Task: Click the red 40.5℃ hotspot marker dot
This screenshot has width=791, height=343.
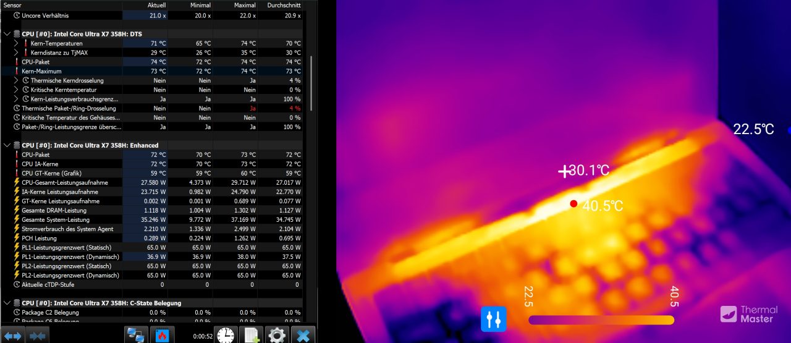Action: tap(573, 204)
